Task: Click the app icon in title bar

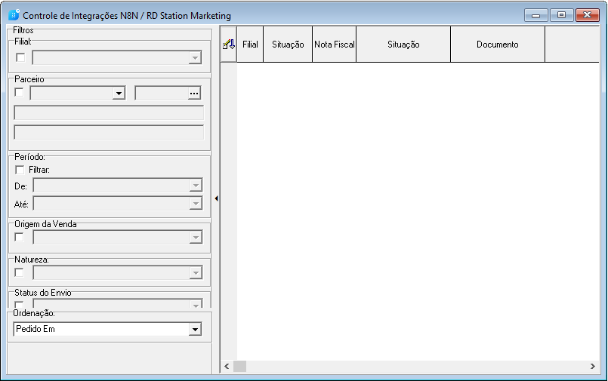Action: click(14, 15)
